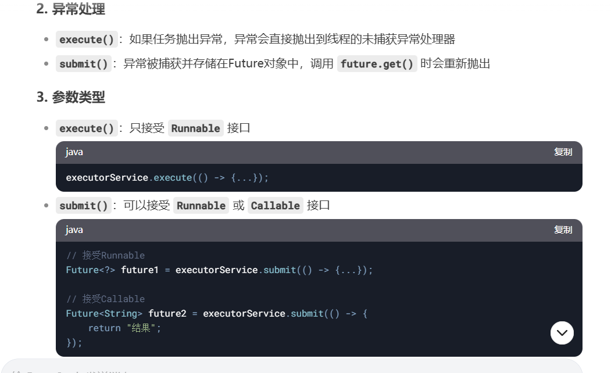Click the executorService.execute code line

[167, 178]
